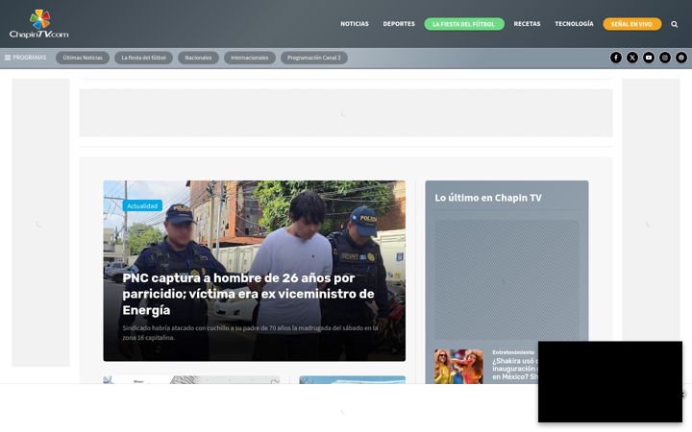Click the black floating video player
Image resolution: width=692 pixels, height=432 pixels.
[x=610, y=382]
